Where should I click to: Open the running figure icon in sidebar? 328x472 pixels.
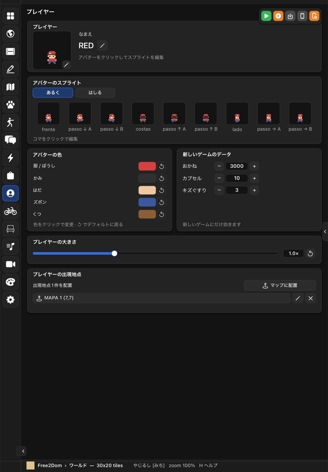click(x=11, y=122)
